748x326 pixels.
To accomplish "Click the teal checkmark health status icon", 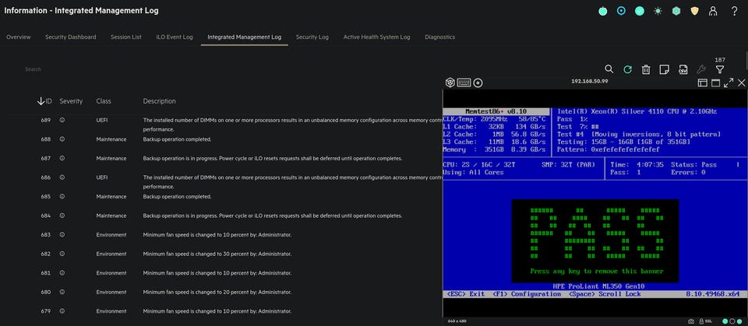I will (640, 11).
